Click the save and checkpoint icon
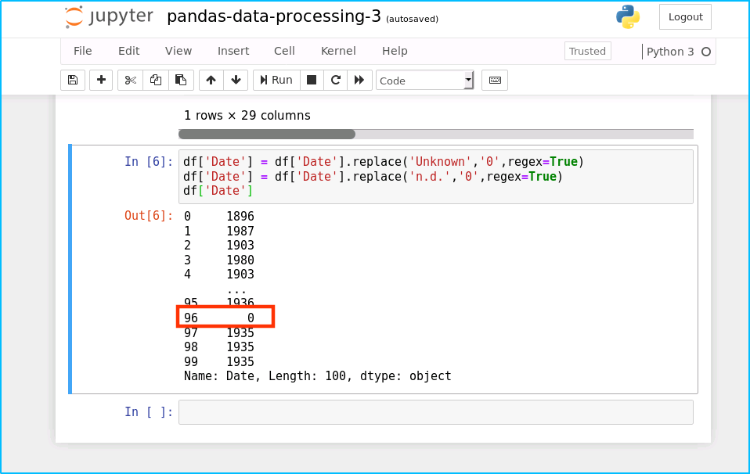Image resolution: width=750 pixels, height=474 pixels. (73, 81)
